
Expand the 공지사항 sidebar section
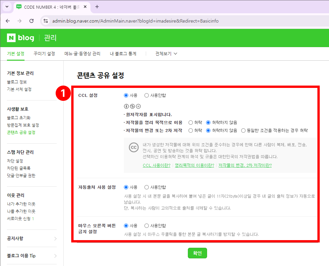click(x=31, y=238)
